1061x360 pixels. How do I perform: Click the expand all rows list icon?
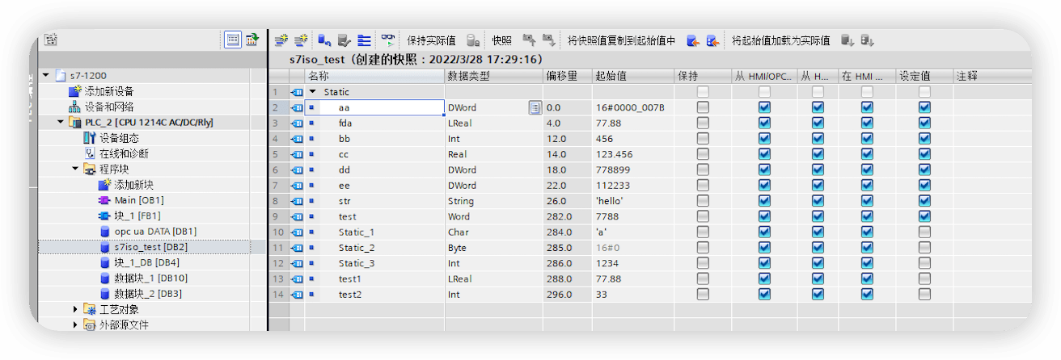click(365, 40)
